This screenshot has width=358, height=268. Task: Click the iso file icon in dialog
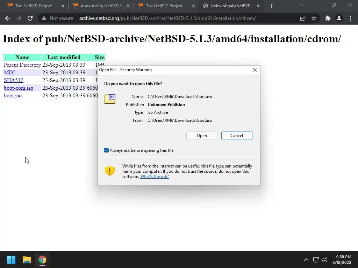tap(110, 99)
